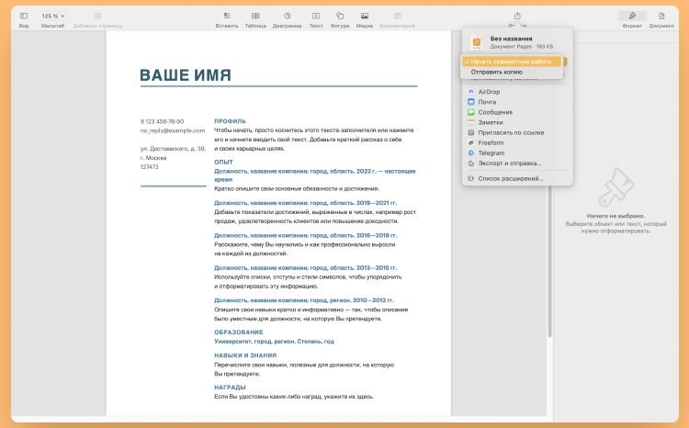
Task: Click the Share icon in toolbar
Action: [x=517, y=16]
